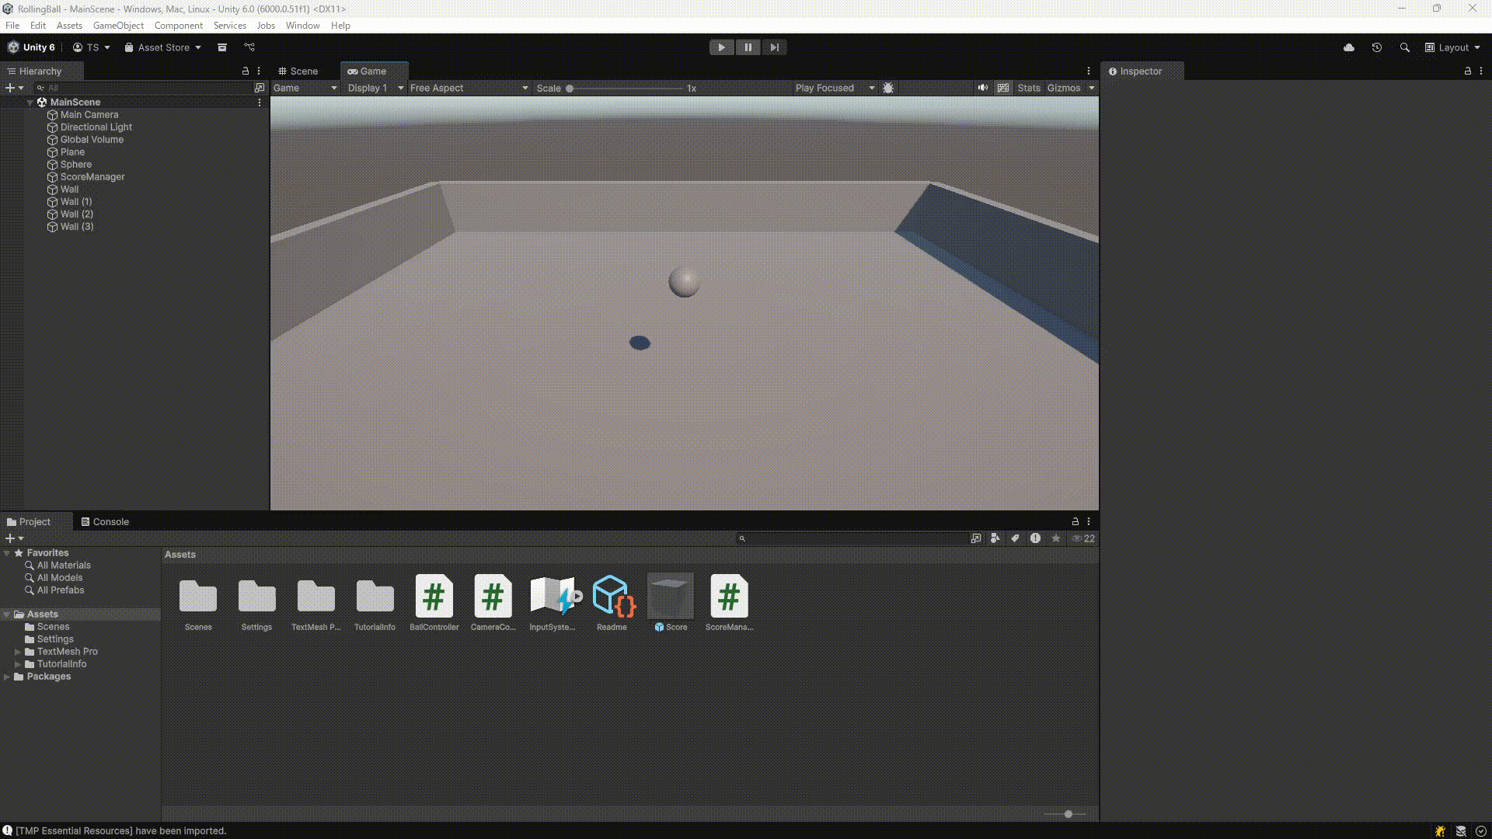The height and width of the screenshot is (839, 1492).
Task: Open Unity Cloud services icon
Action: point(1348,47)
